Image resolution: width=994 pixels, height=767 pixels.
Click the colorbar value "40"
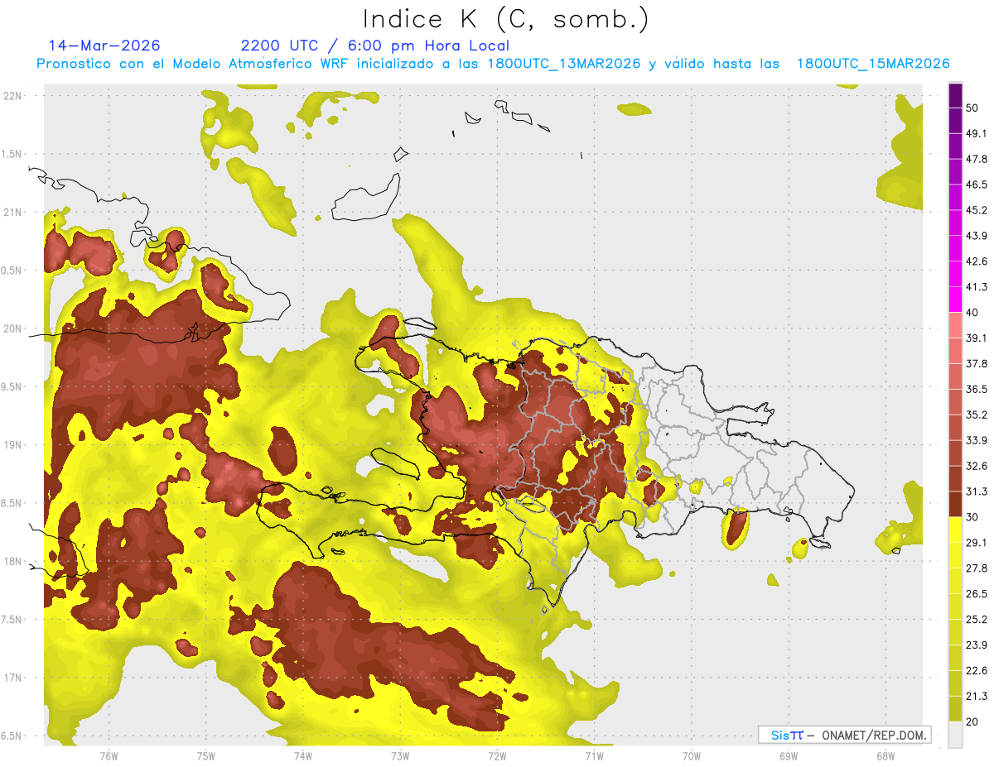(x=972, y=312)
